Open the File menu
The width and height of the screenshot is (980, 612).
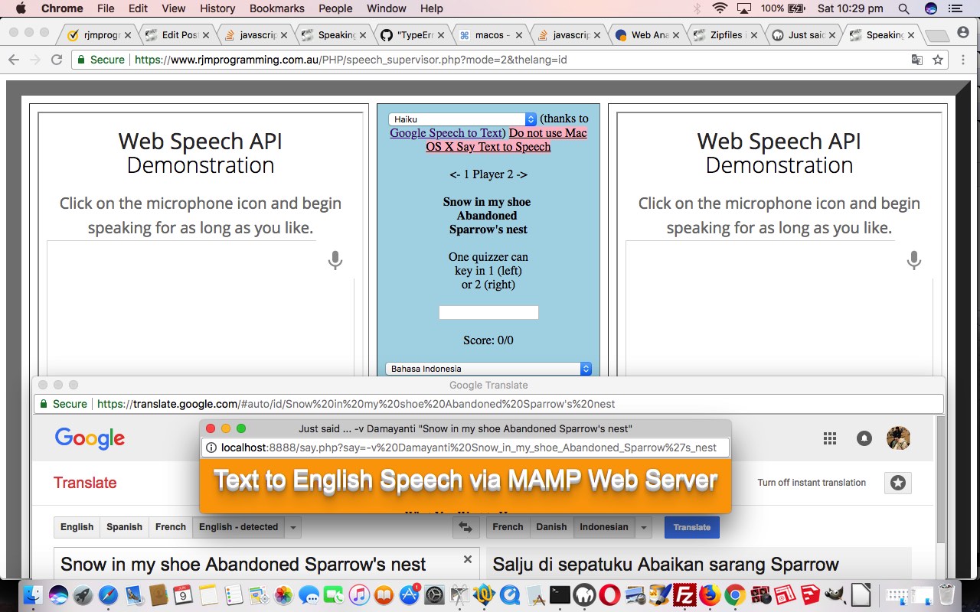[106, 8]
